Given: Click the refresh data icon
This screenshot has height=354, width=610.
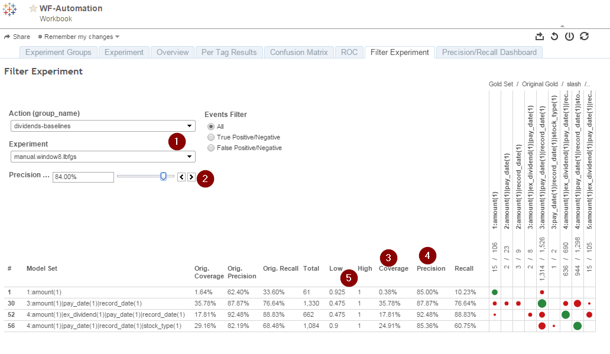Looking at the screenshot, I should point(585,36).
